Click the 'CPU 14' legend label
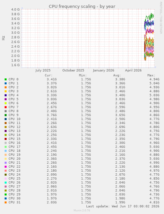 click(15, 135)
